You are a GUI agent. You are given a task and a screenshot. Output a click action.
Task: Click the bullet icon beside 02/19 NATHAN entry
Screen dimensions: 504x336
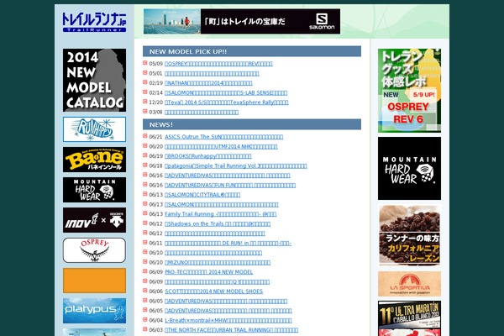[x=145, y=82]
